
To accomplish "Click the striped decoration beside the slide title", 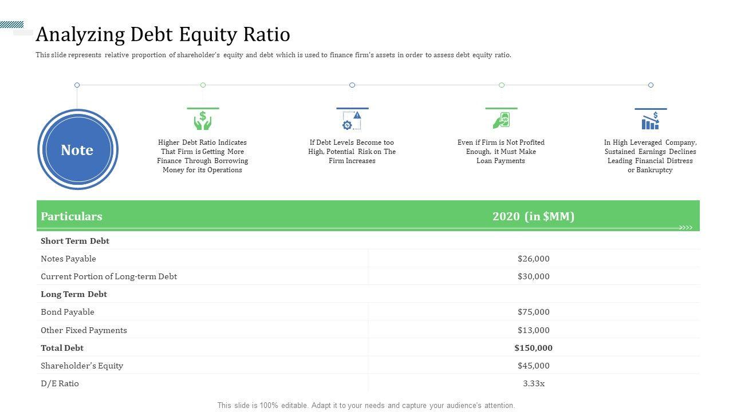I will point(12,25).
